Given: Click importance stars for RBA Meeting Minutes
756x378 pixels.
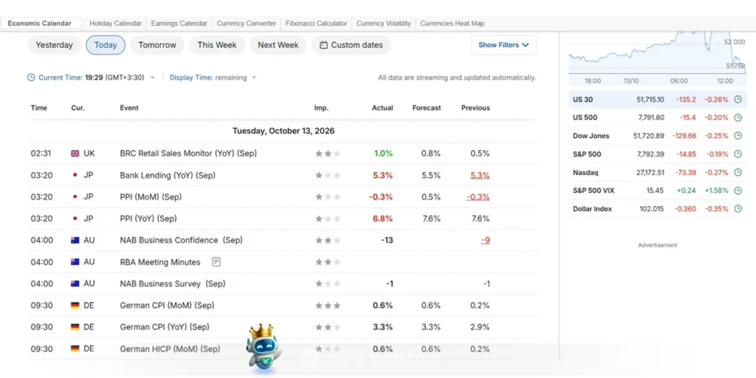Looking at the screenshot, I should [328, 262].
